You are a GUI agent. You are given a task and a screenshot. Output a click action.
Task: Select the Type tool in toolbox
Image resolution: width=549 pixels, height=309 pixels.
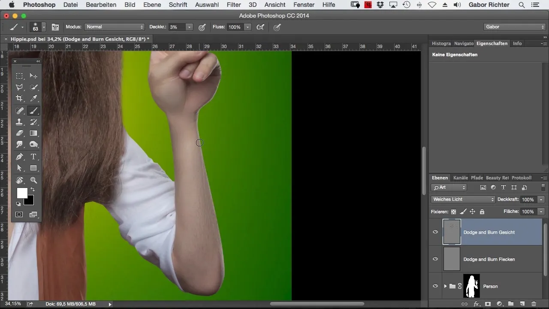[33, 157]
